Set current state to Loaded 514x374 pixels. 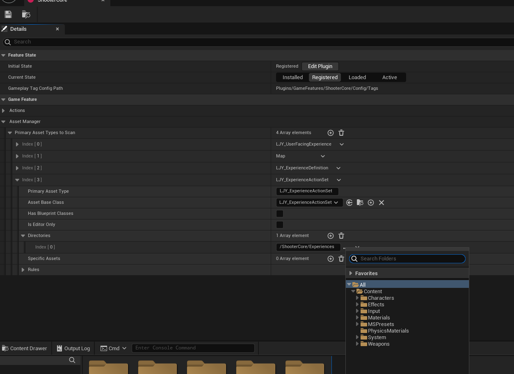pos(357,78)
